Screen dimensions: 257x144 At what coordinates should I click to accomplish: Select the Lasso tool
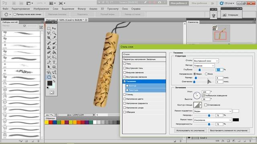click(x=49, y=33)
